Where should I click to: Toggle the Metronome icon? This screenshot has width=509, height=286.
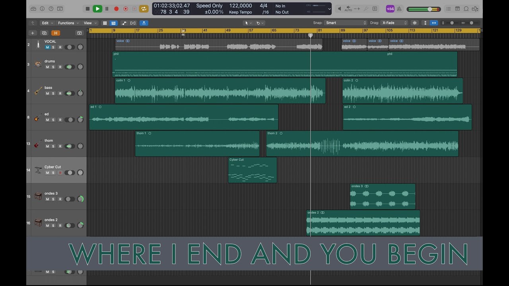point(399,9)
